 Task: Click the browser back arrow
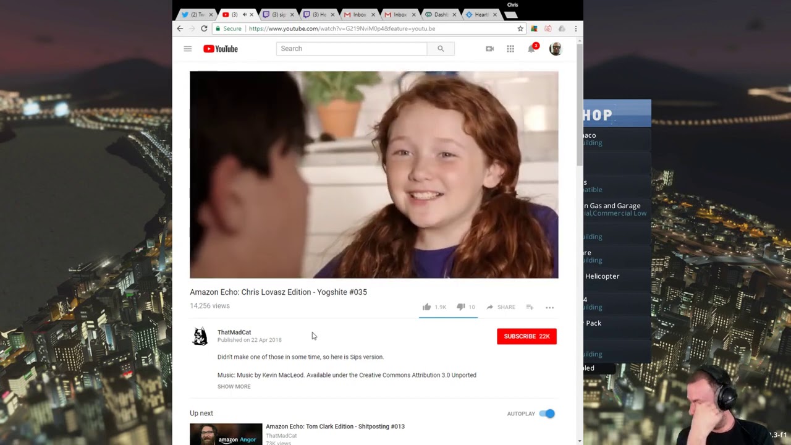point(180,28)
